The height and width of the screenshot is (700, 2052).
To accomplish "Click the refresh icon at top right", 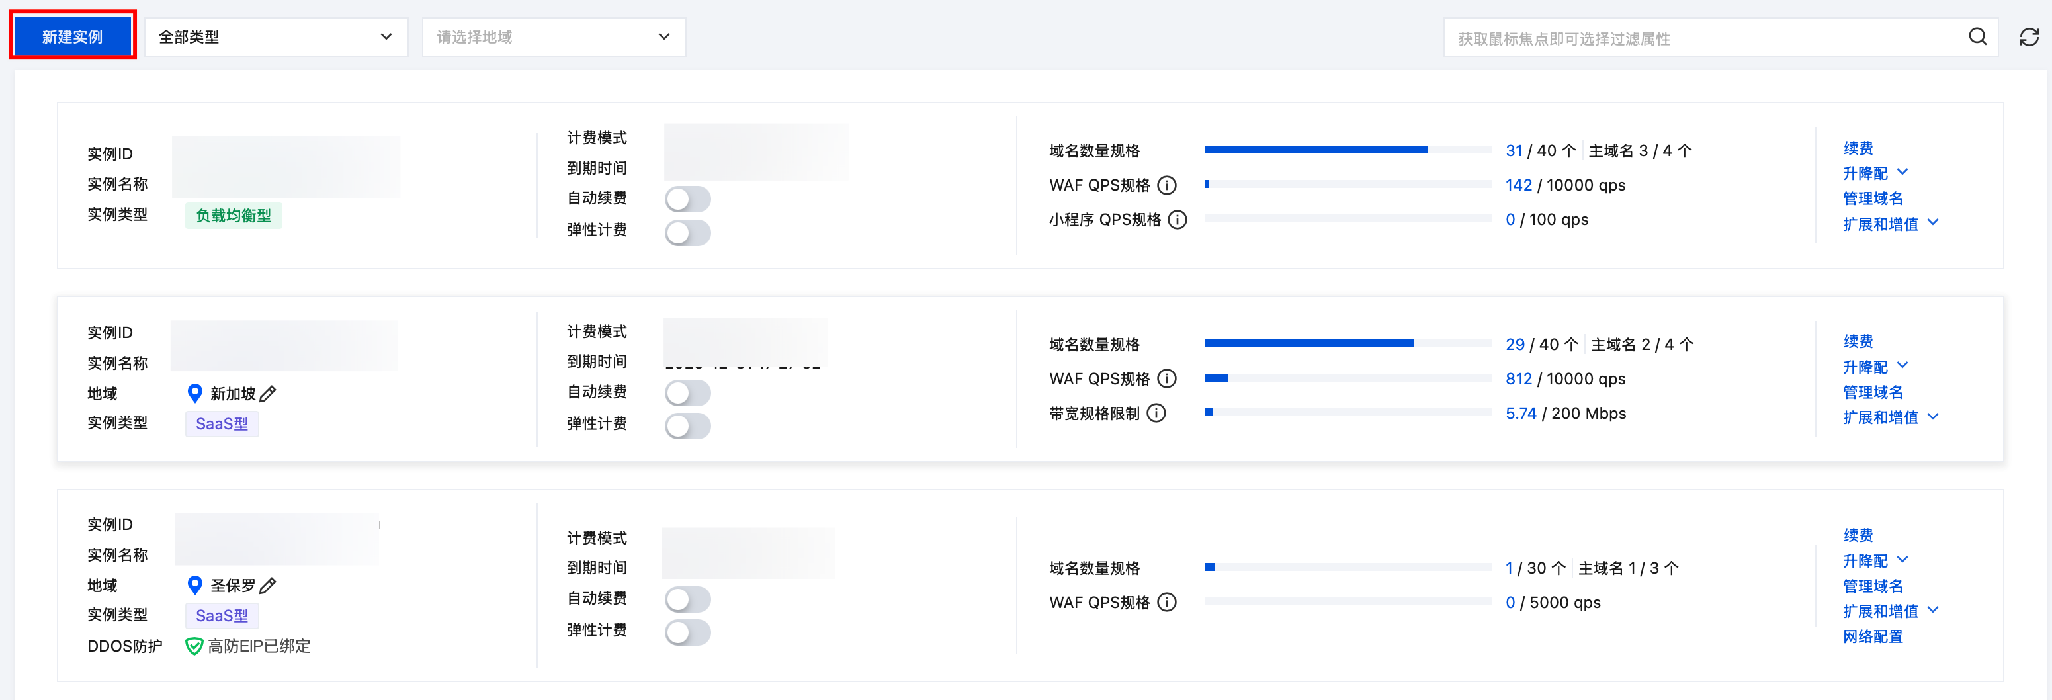I will 2029,38.
